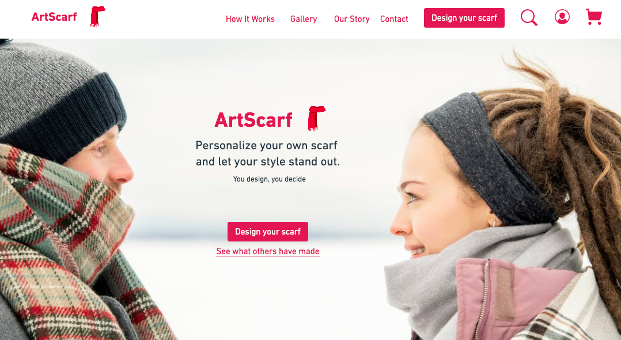The height and width of the screenshot is (340, 621).
Task: Go to the Gallery page
Action: click(304, 19)
